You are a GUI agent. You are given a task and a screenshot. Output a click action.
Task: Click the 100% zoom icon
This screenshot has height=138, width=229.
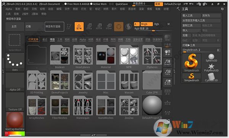[168, 72]
